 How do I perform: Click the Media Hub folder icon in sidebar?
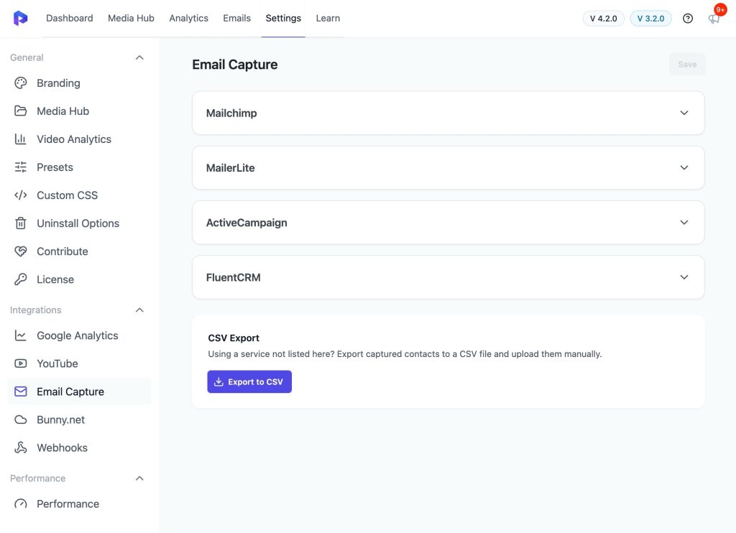[21, 111]
